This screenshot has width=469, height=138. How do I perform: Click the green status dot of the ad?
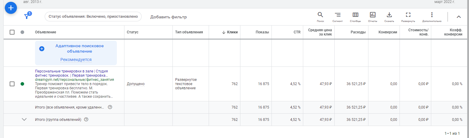coord(22,84)
